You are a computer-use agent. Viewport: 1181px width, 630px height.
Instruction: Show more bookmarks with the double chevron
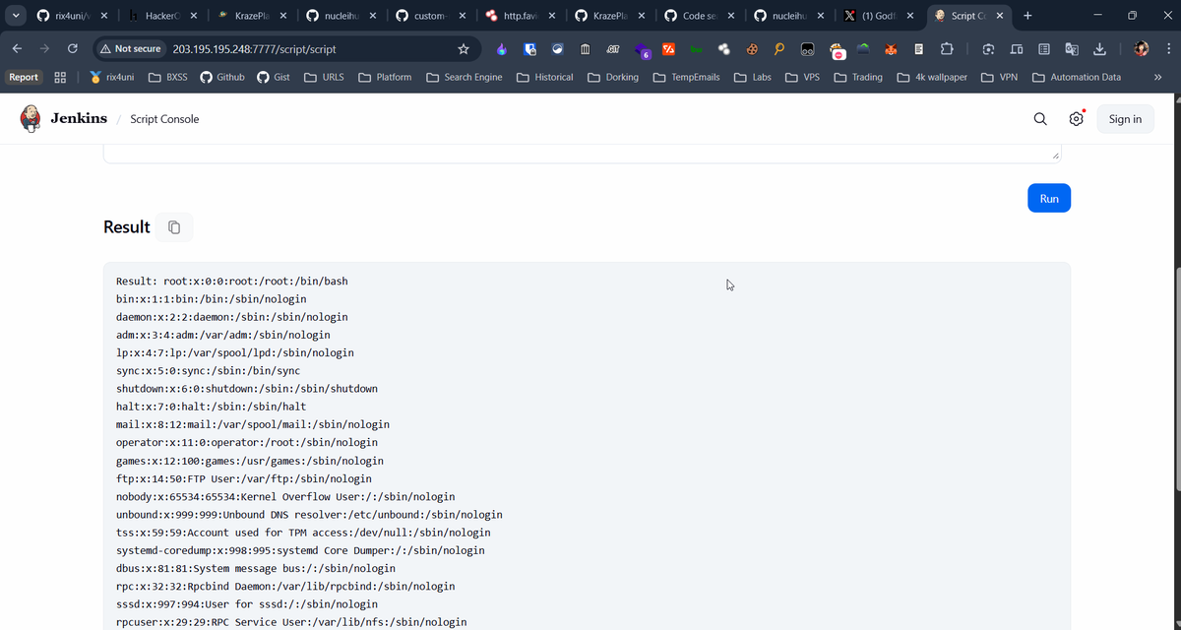(x=1157, y=77)
